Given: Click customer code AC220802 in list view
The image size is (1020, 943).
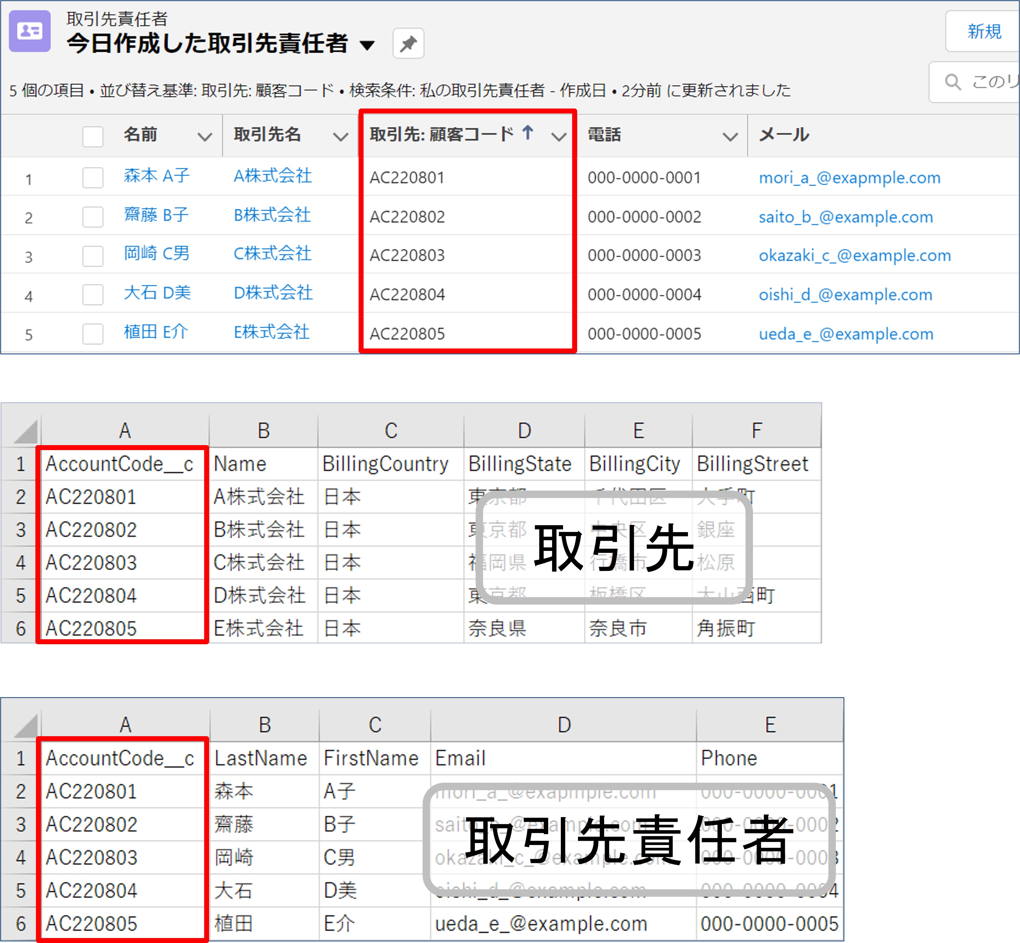Looking at the screenshot, I should click(x=408, y=217).
